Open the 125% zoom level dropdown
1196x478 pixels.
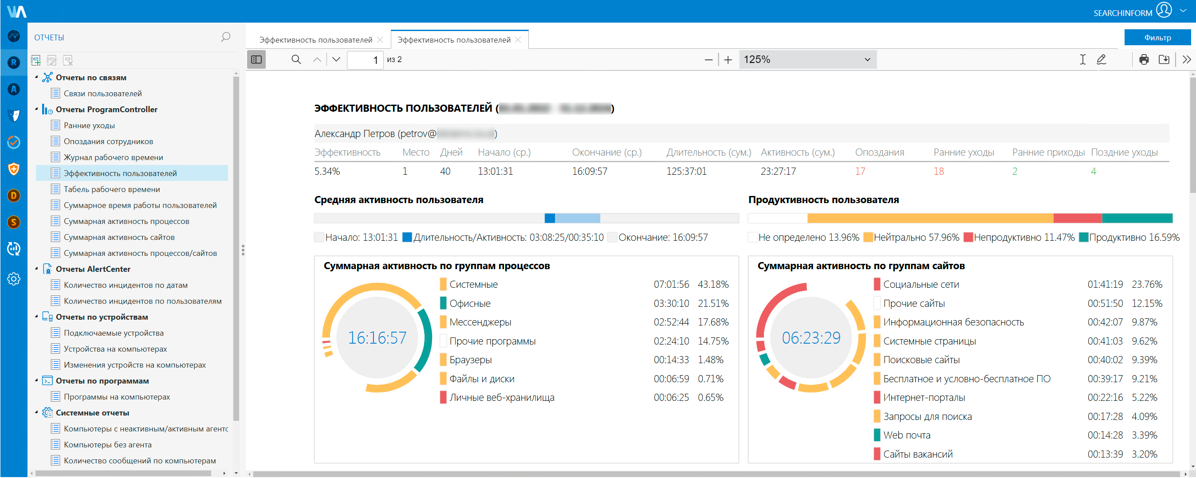coord(807,59)
